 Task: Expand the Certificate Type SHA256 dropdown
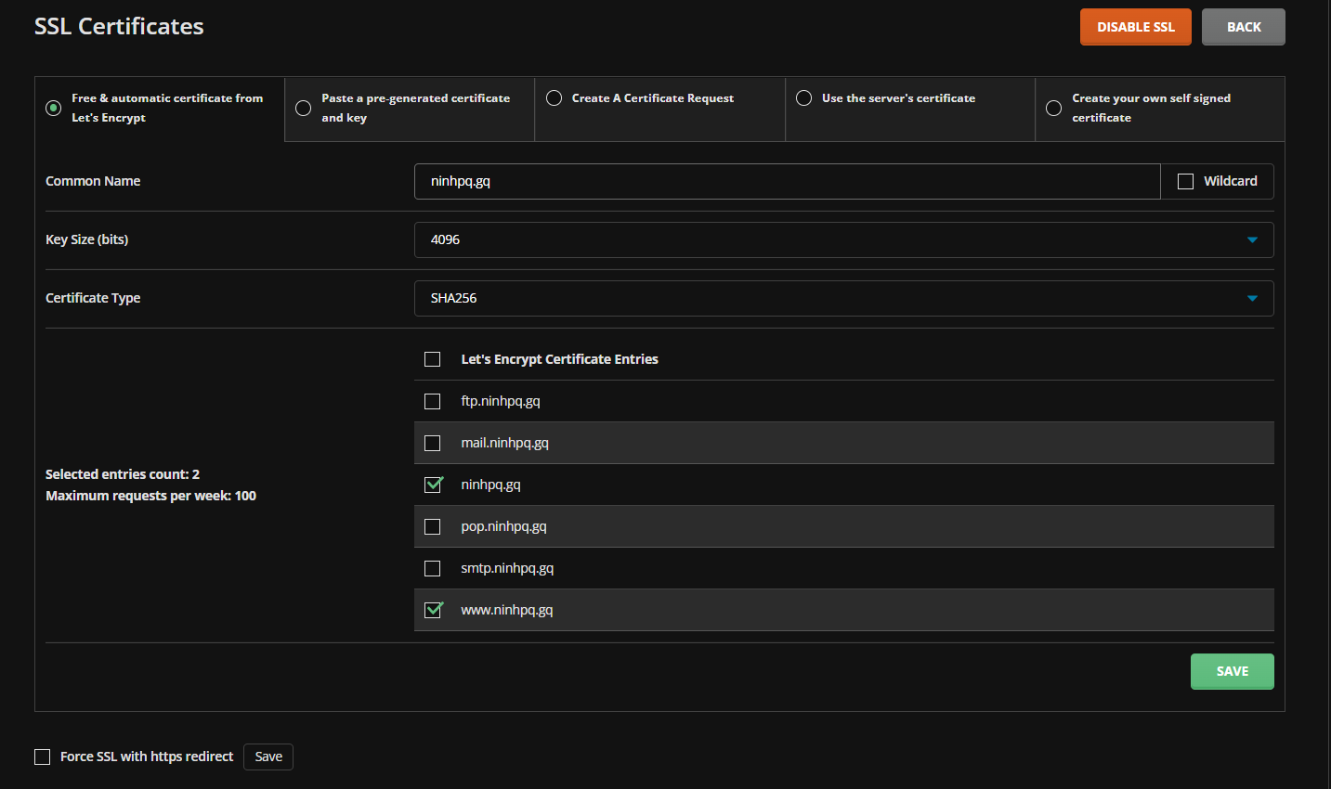(x=842, y=298)
